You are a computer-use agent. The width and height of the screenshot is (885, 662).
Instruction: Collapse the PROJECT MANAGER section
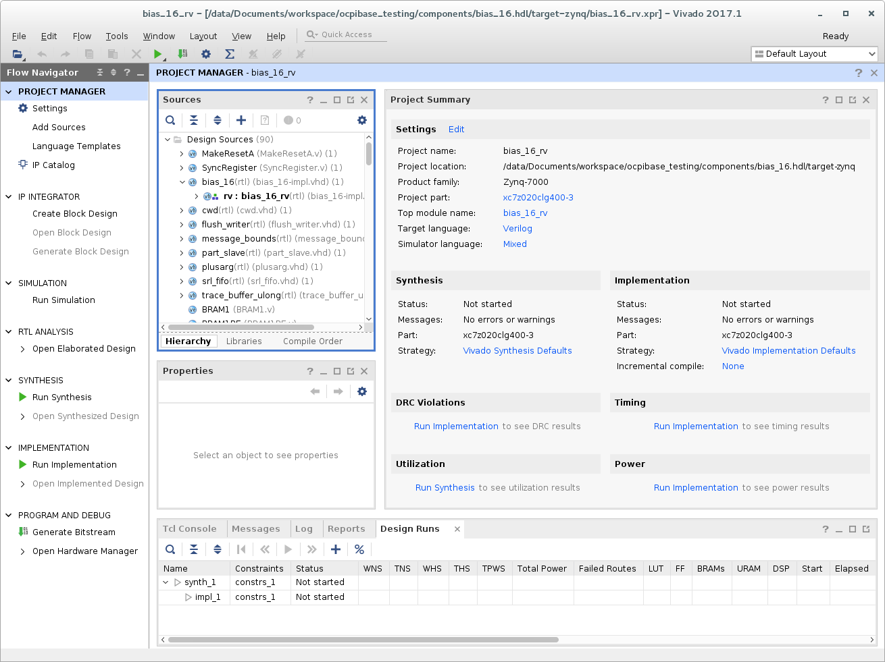click(x=9, y=92)
